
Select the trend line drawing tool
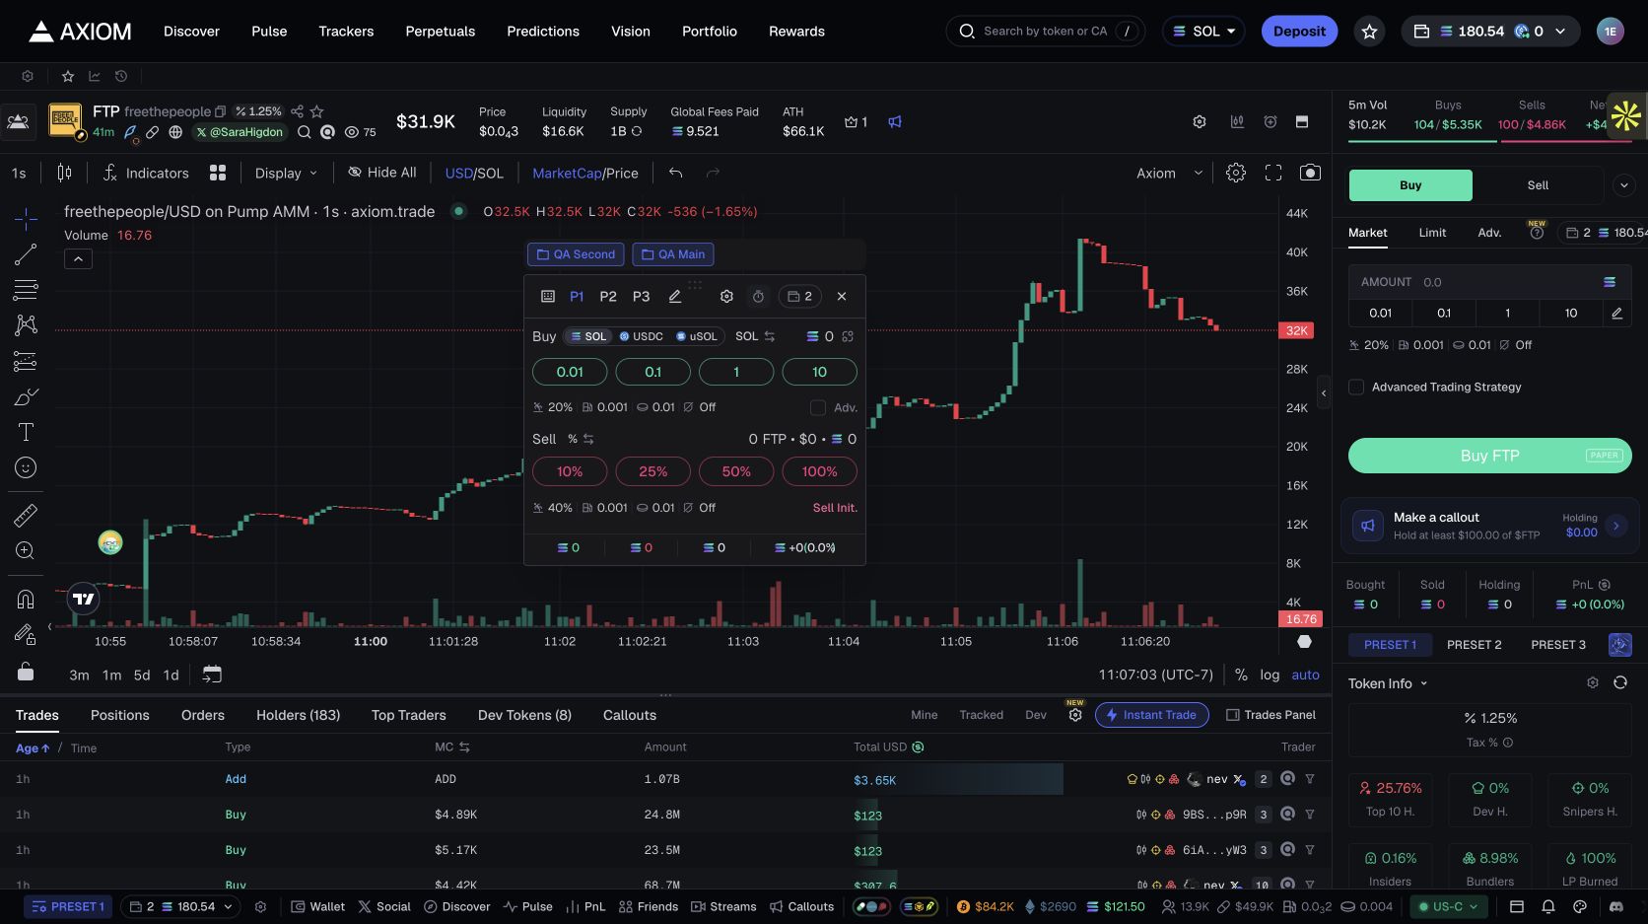pos(26,254)
